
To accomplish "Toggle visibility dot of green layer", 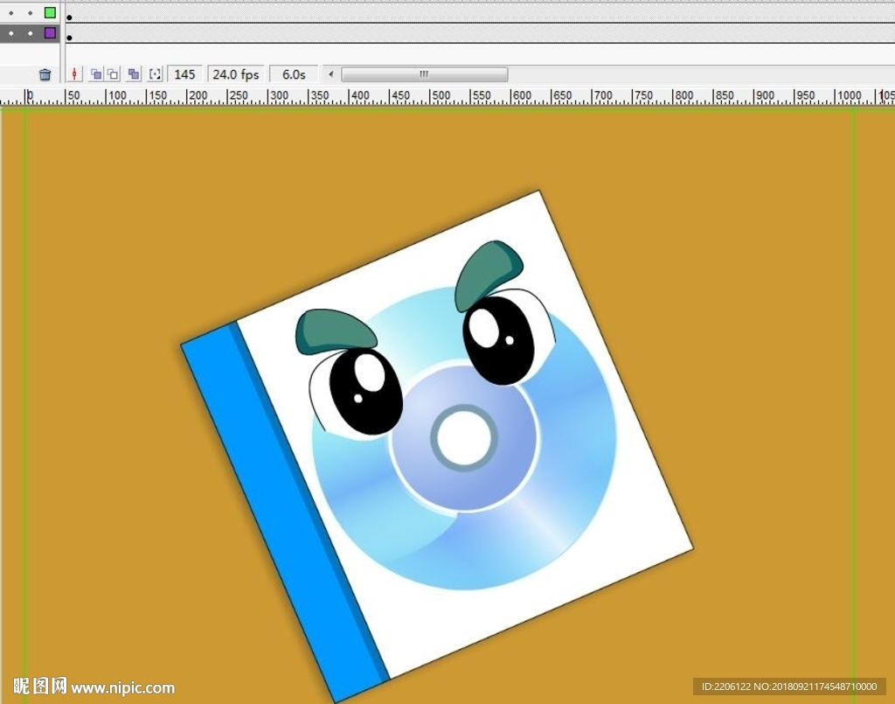I will [x=10, y=12].
